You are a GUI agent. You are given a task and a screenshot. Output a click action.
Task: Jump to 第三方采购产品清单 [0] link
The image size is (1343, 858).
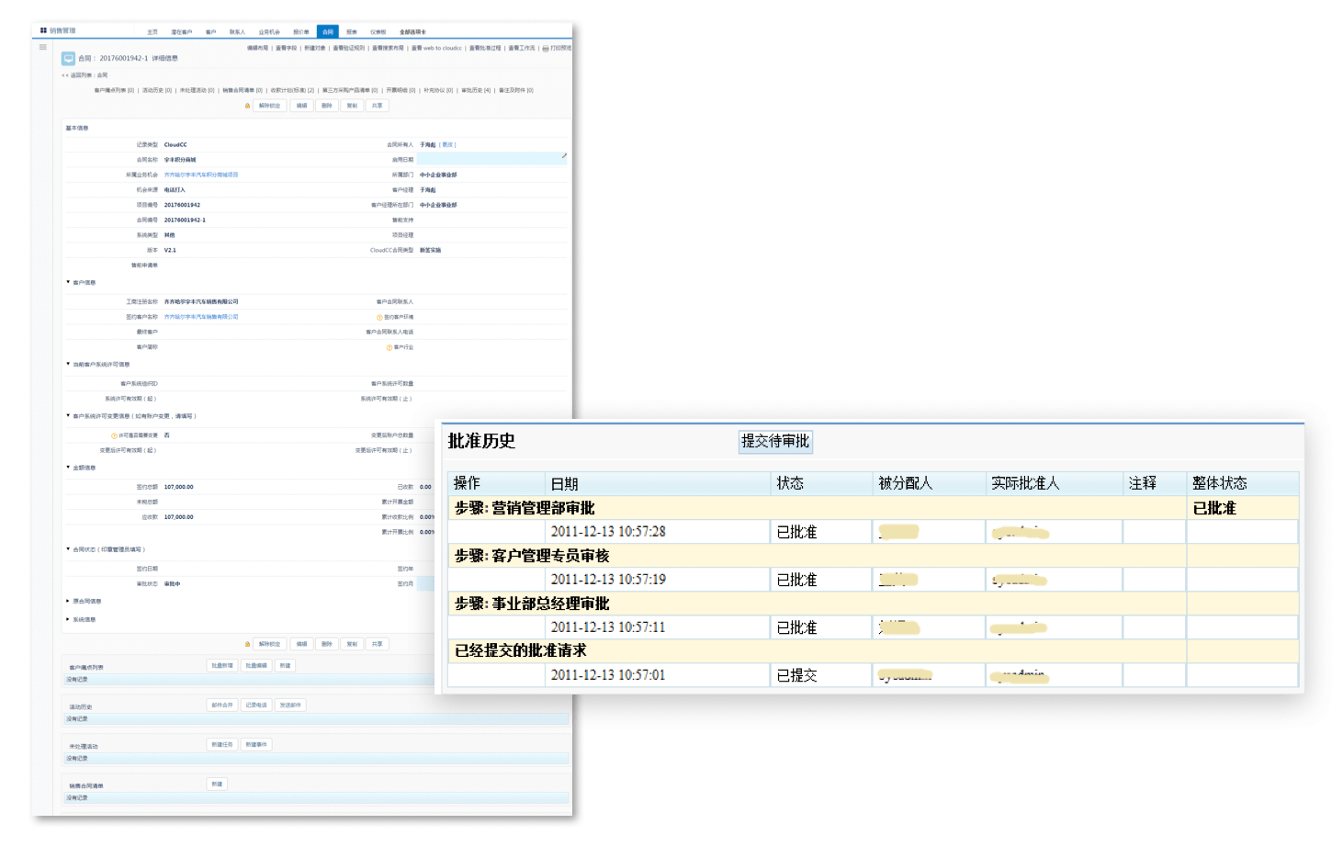pyautogui.click(x=350, y=90)
